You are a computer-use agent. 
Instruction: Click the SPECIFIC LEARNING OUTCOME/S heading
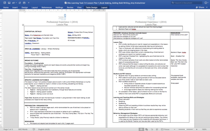point(37,80)
